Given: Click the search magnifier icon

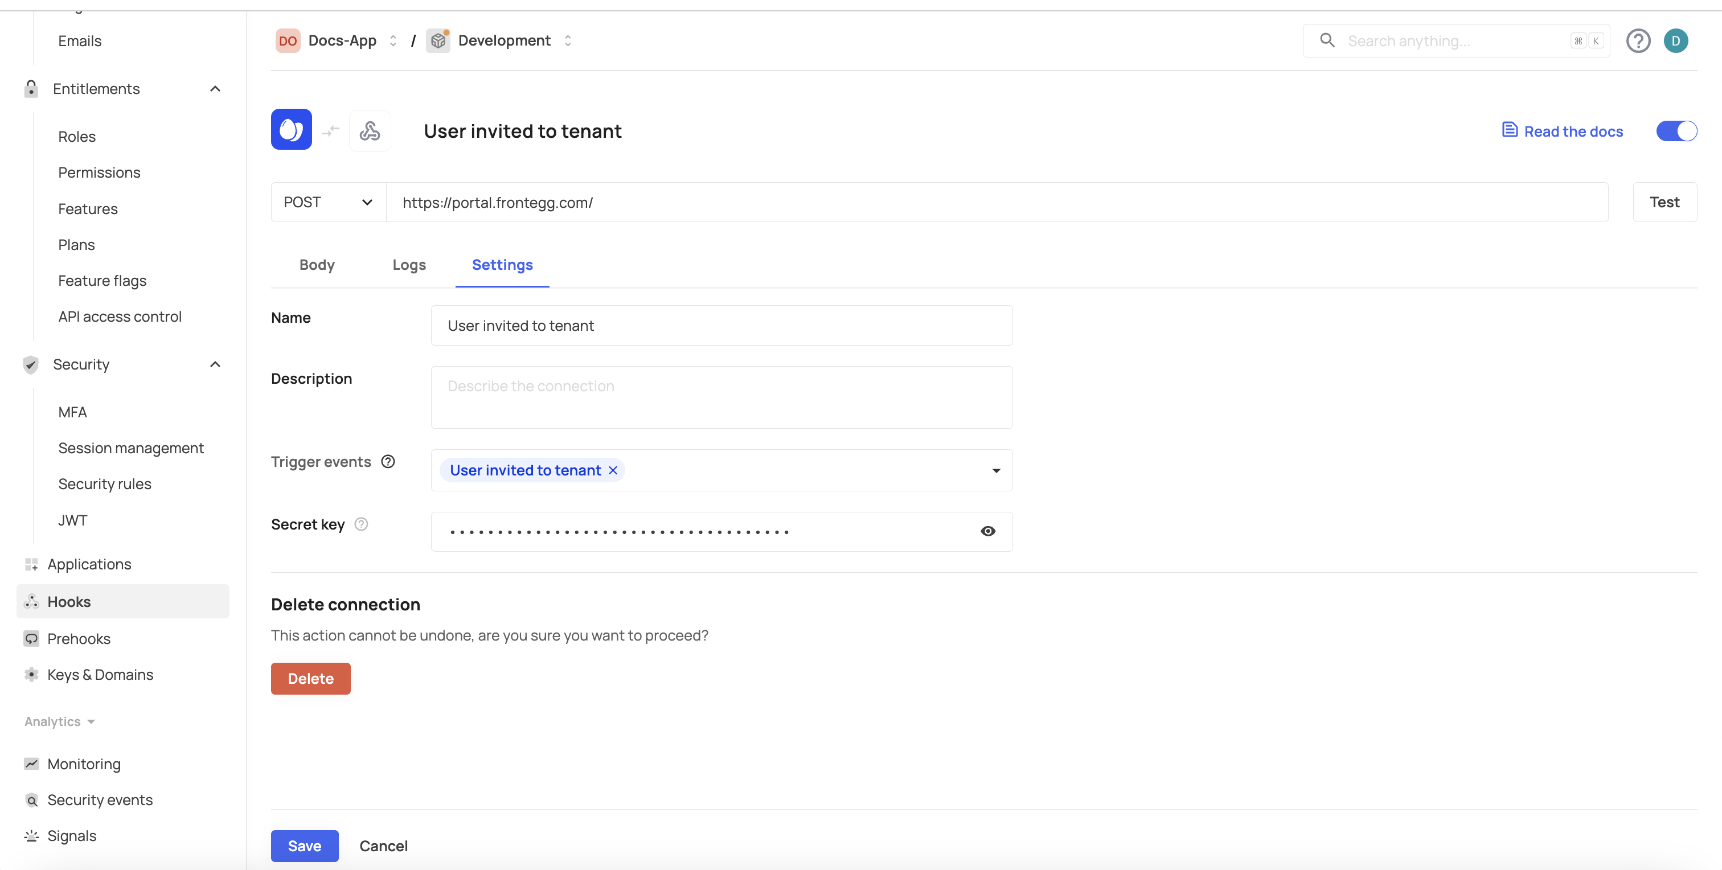Looking at the screenshot, I should tap(1327, 41).
